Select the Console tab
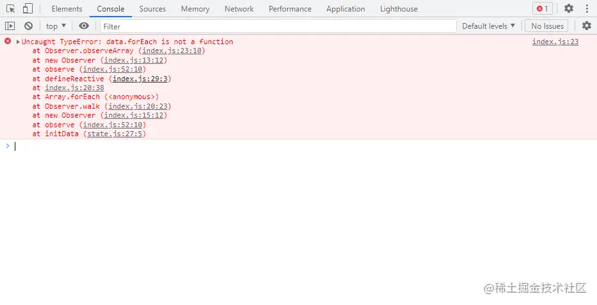Viewport: 597px width, 305px height. point(110,9)
